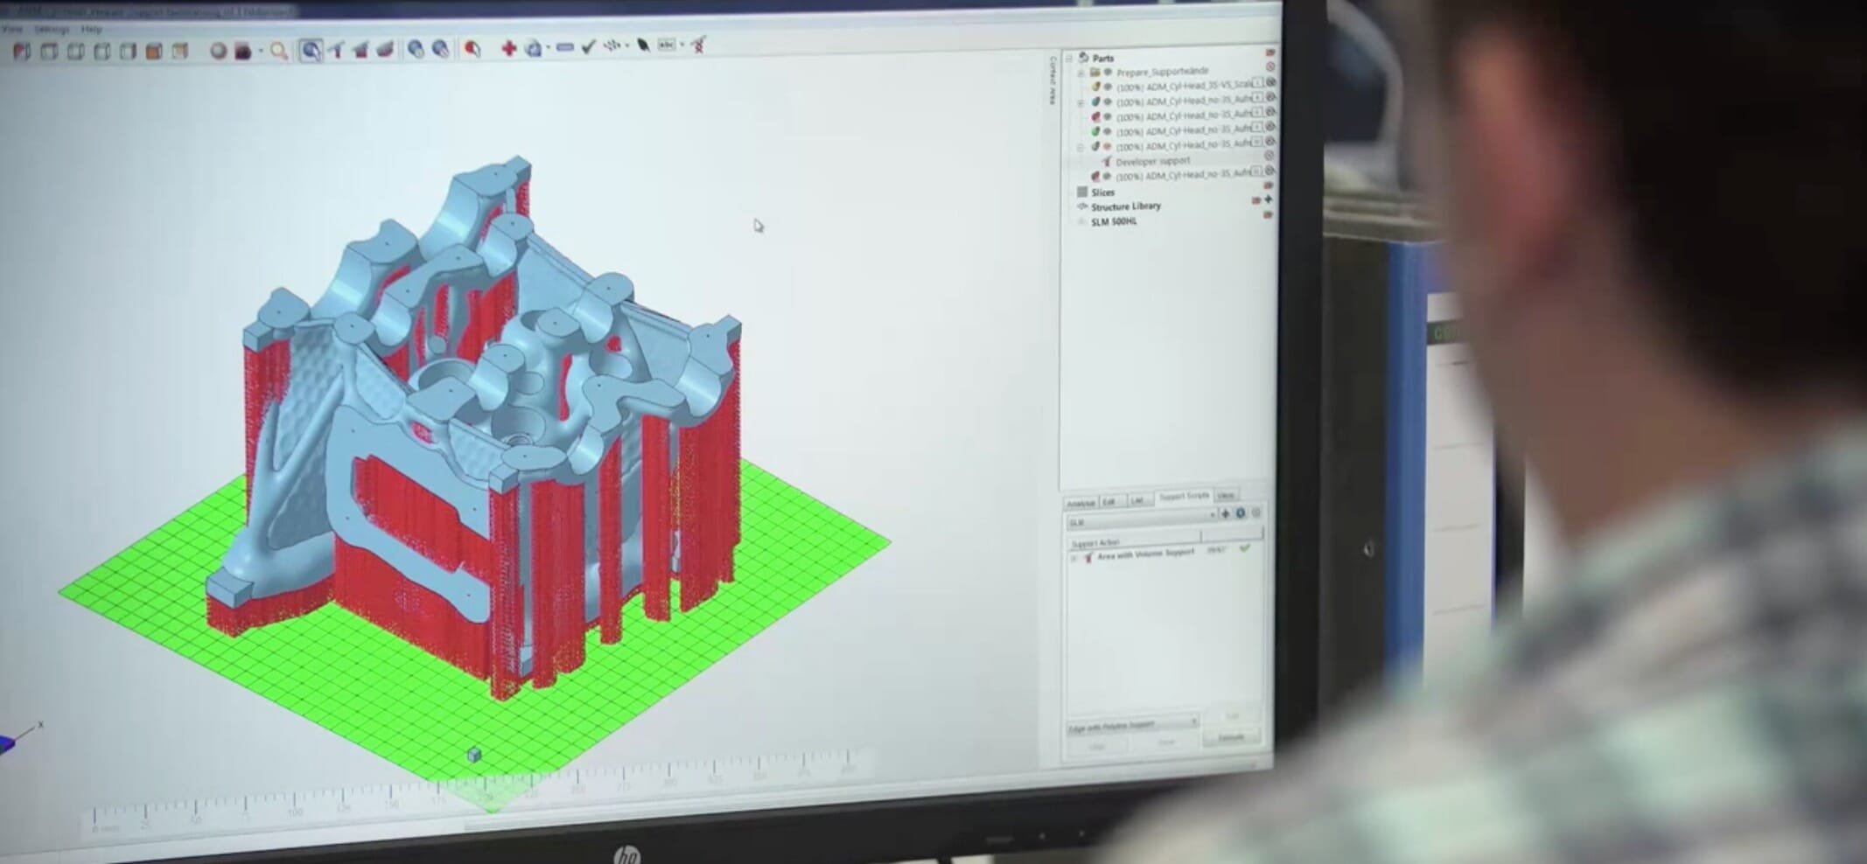
Task: Select Area with Volume Support action row
Action: pos(1145,554)
